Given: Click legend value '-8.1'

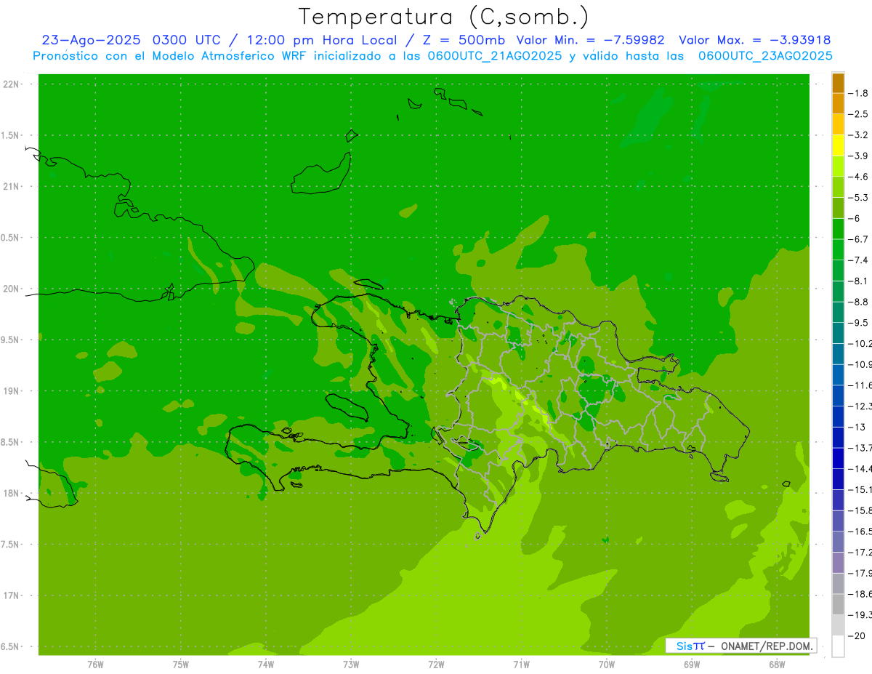Looking at the screenshot, I should point(859,281).
